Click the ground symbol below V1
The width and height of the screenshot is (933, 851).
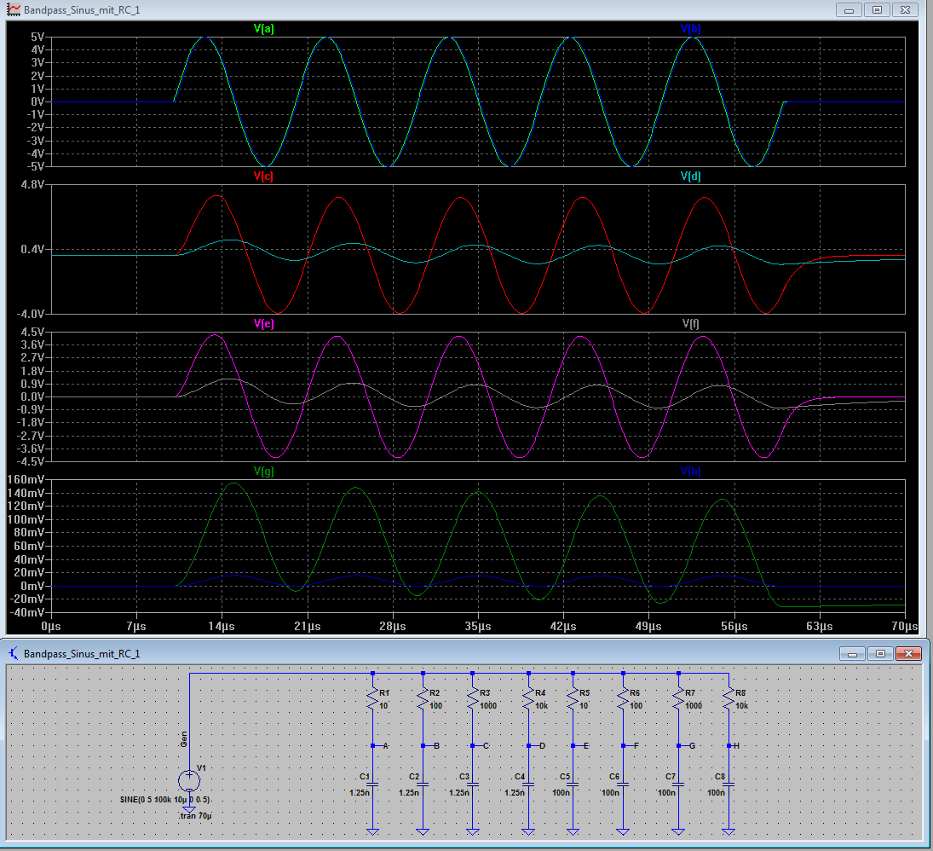[x=188, y=809]
